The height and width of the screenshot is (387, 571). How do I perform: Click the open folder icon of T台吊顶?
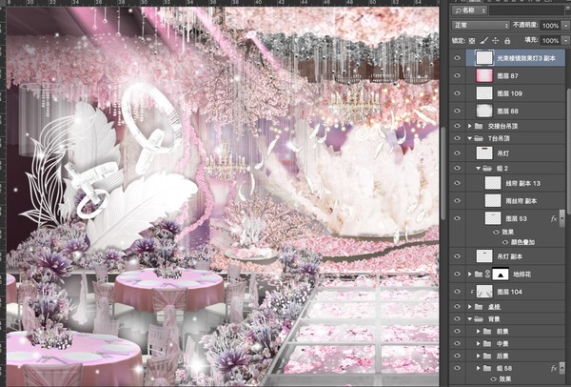pyautogui.click(x=479, y=138)
